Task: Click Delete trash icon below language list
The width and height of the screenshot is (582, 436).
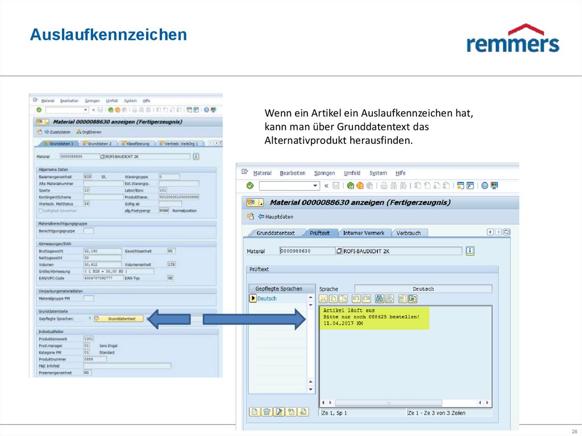Action: [x=267, y=412]
